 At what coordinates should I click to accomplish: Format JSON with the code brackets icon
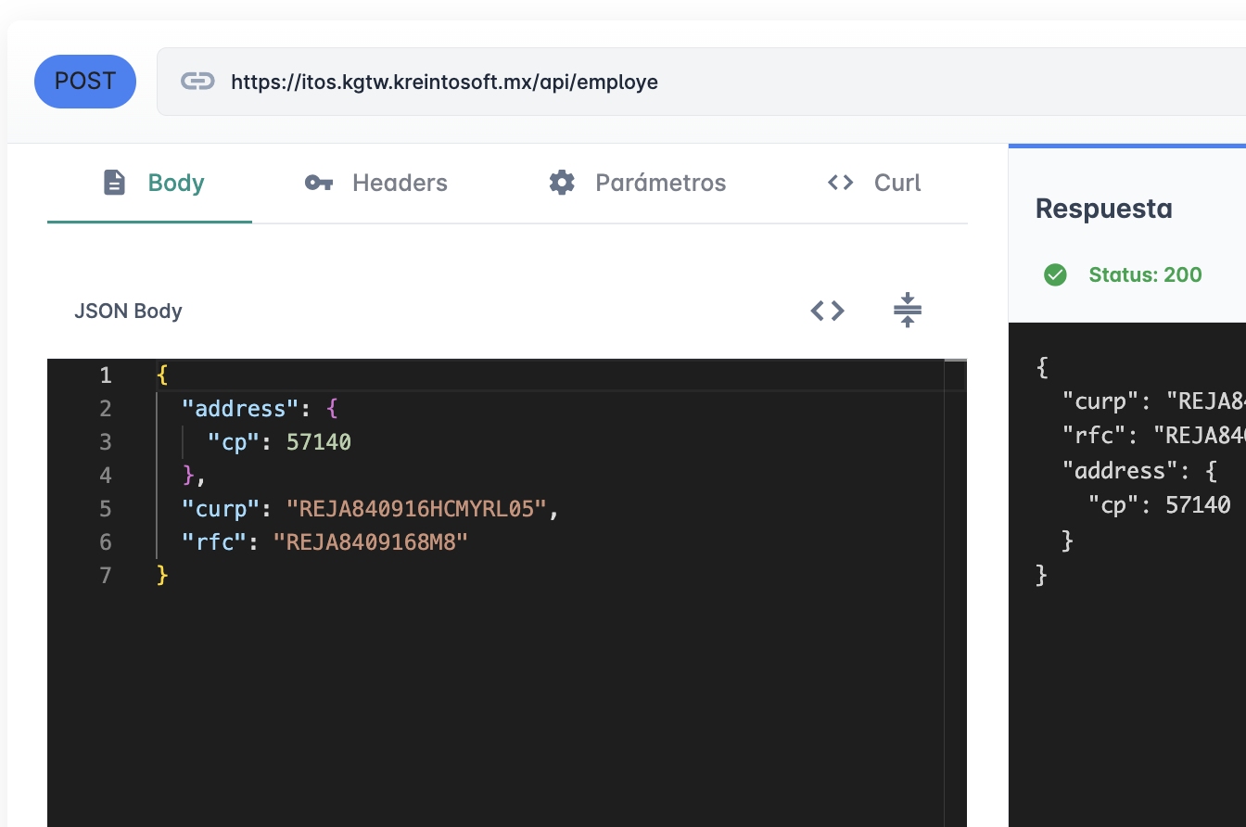tap(827, 311)
